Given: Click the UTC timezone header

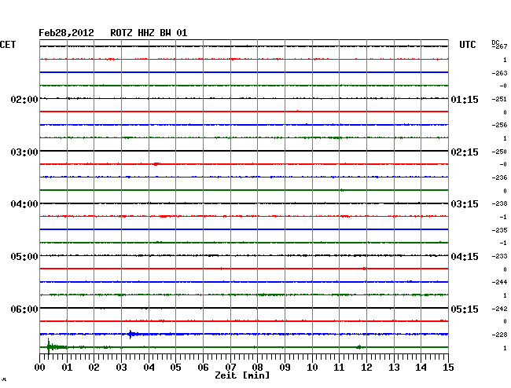Looking at the screenshot, I should (x=467, y=45).
